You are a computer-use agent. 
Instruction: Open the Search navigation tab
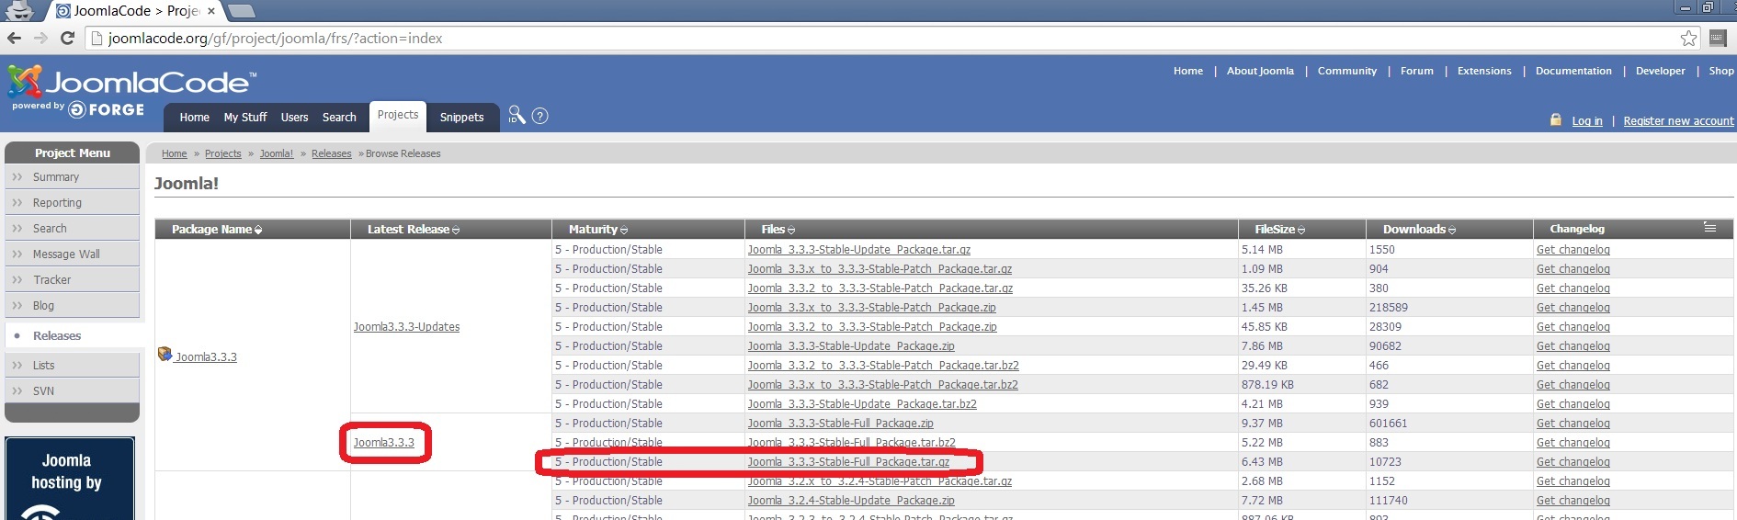click(x=339, y=117)
